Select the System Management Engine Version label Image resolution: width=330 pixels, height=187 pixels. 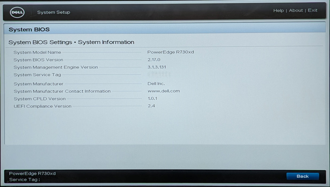pos(56,67)
